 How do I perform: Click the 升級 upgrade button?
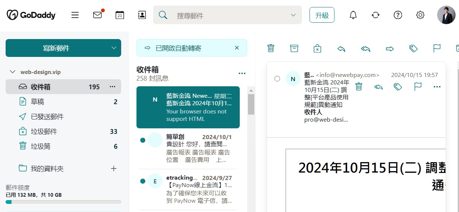322,15
